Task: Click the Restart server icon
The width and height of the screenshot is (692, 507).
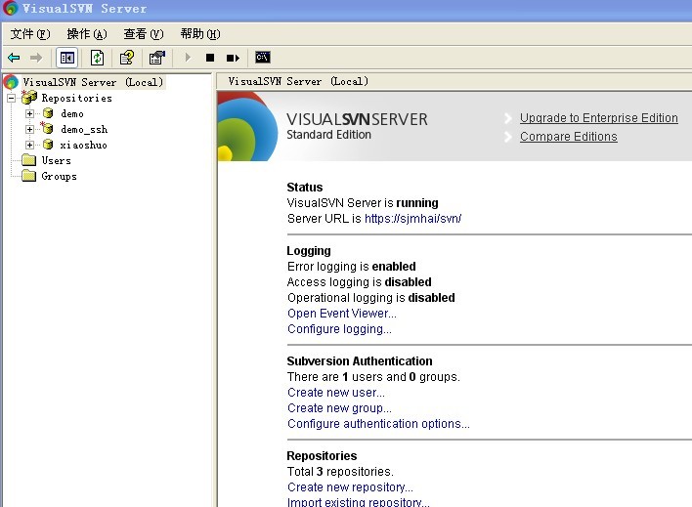Action: (x=233, y=58)
